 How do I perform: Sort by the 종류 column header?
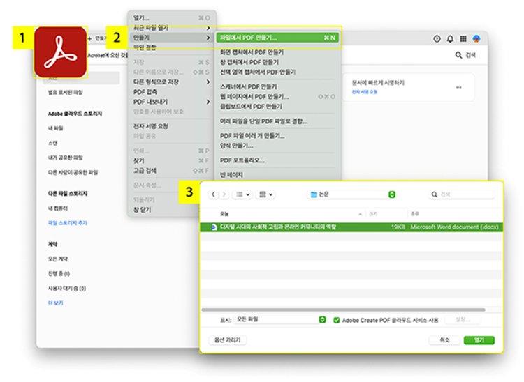pos(415,214)
